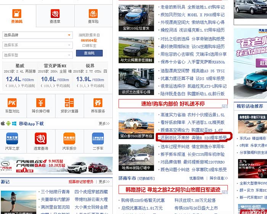Click the 切换城市 link
Screen dimensions: 267x214
[x=146, y=178]
